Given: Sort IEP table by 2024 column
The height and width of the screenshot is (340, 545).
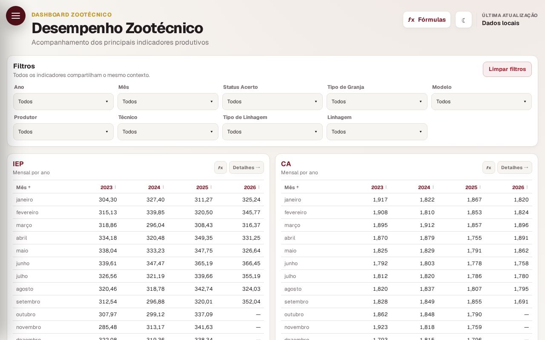Looking at the screenshot, I should (156, 187).
